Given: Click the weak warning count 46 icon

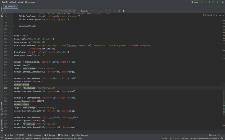Looking at the screenshot, I should click(209, 15).
